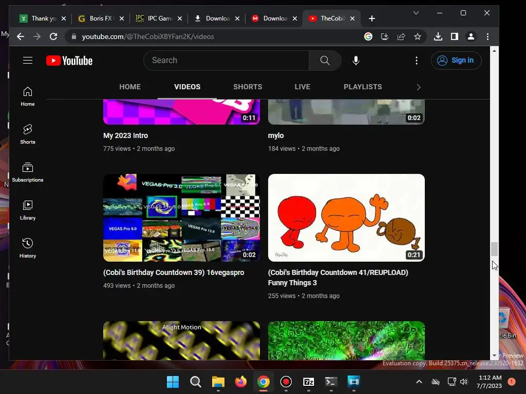Open History in the sidebar
Viewport: 526px width, 394px height.
pos(28,248)
